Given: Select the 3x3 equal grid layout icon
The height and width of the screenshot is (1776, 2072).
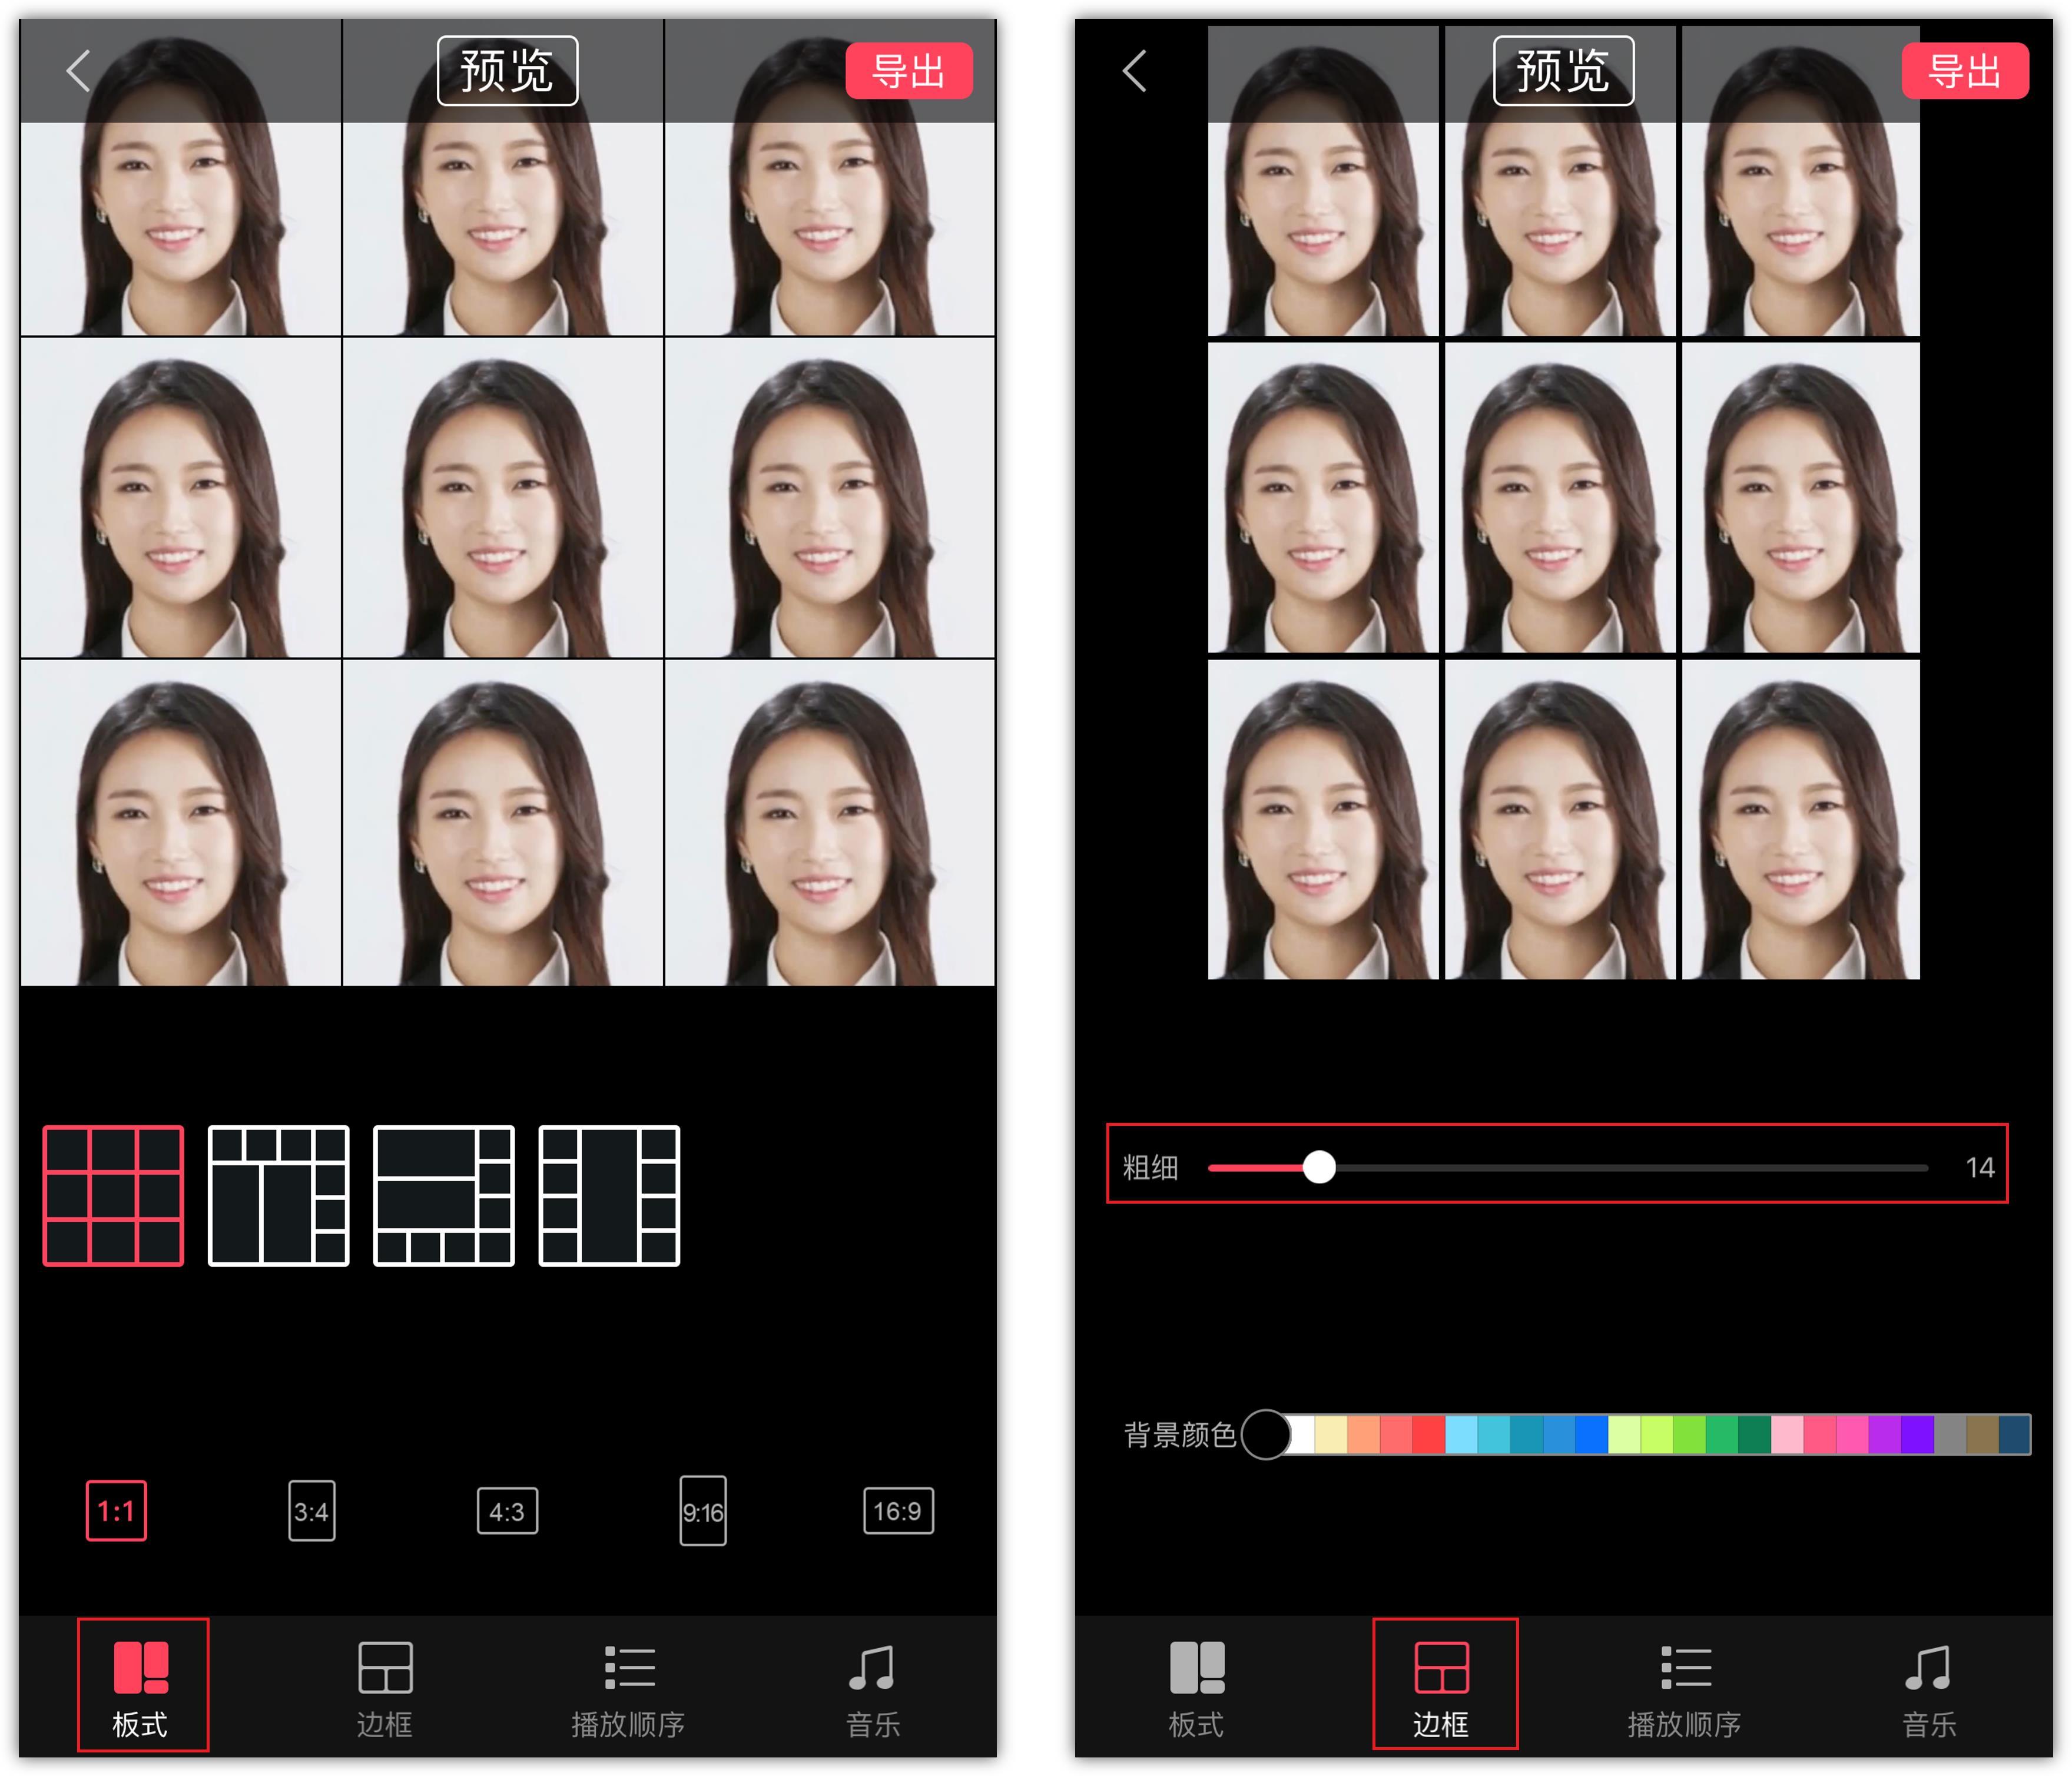Looking at the screenshot, I should coord(113,1196).
